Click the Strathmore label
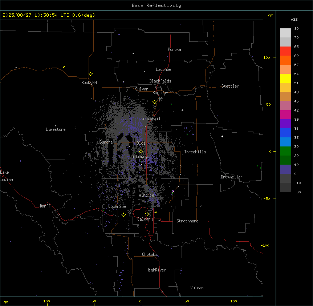This screenshot has height=306, width=313. tap(187, 221)
